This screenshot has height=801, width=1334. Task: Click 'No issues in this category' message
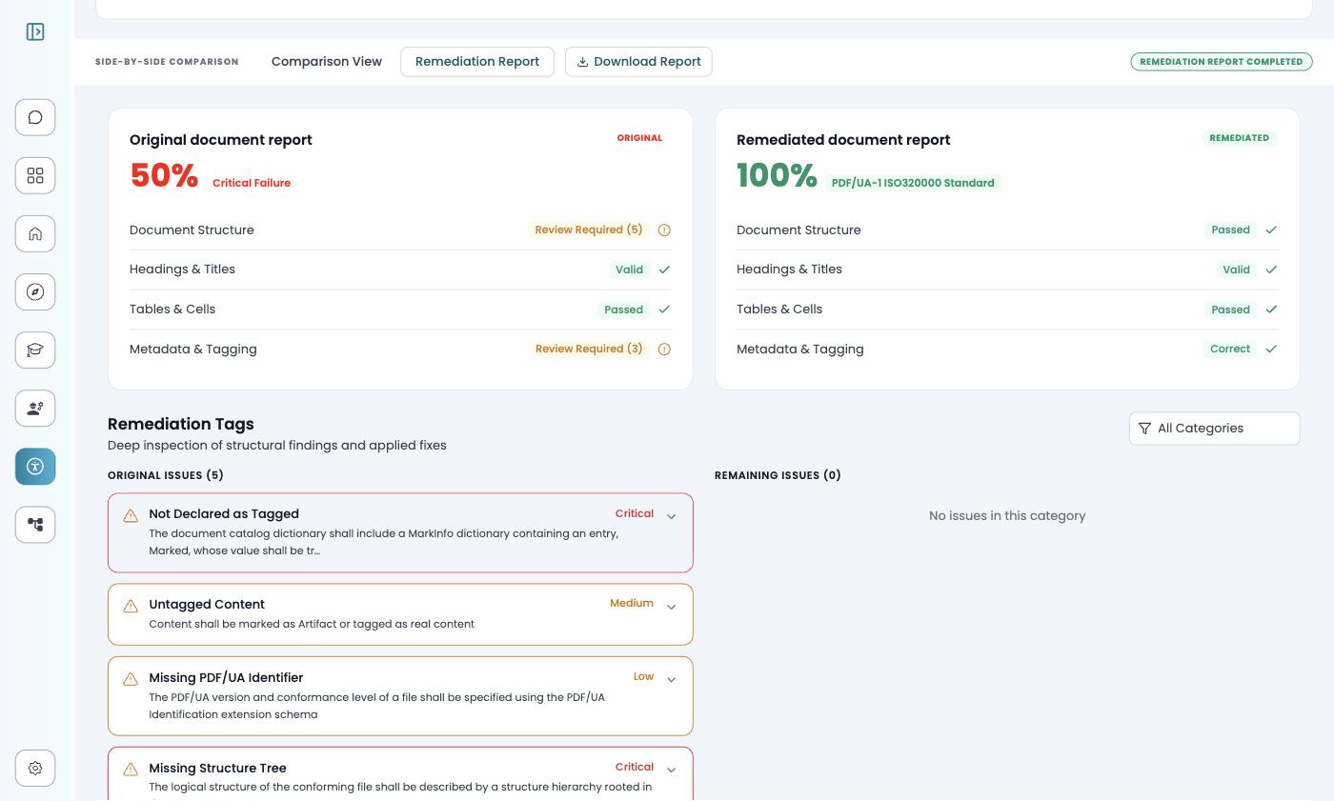pos(1007,515)
